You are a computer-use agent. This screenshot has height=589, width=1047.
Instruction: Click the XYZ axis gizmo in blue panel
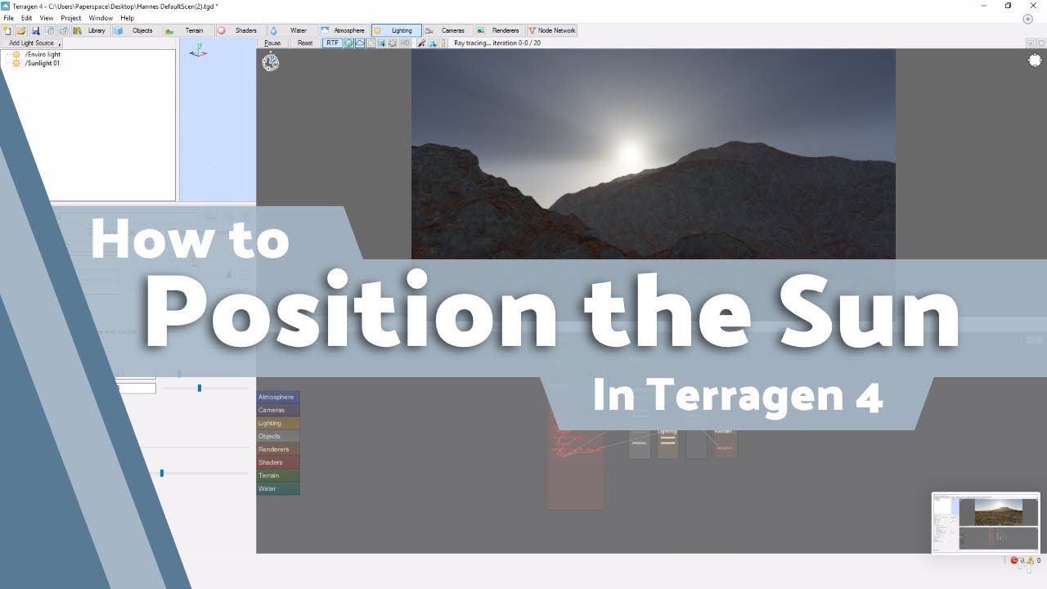[198, 52]
